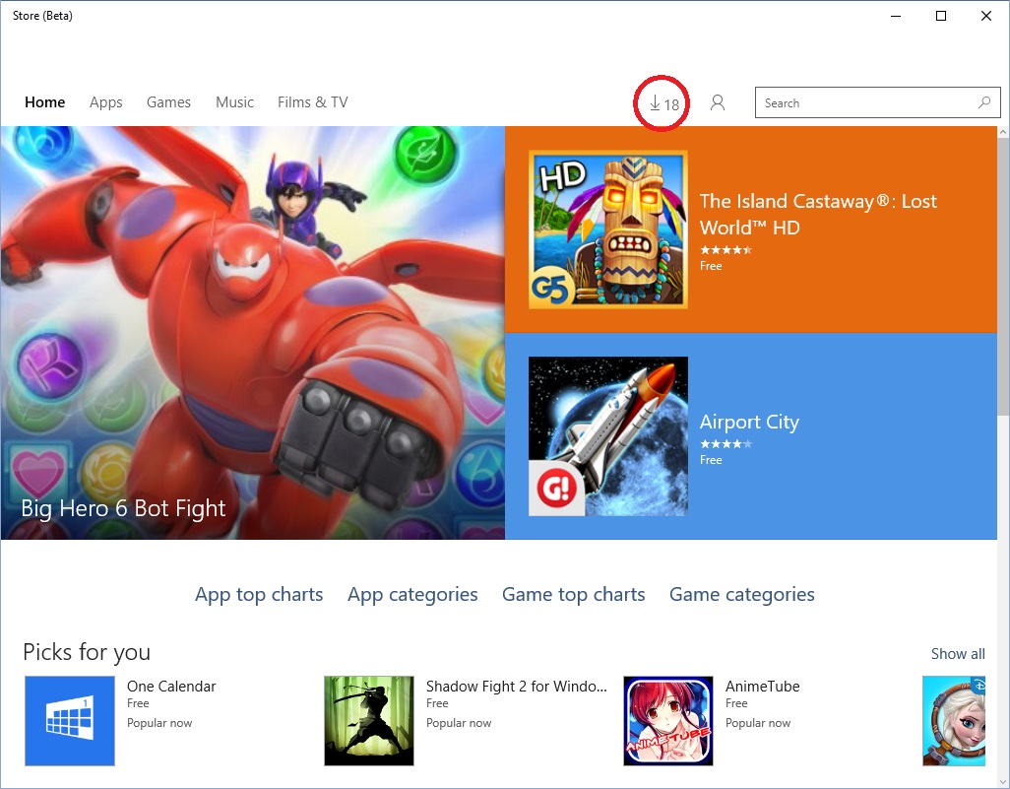The width and height of the screenshot is (1010, 789).
Task: Open App categories
Action: [412, 594]
